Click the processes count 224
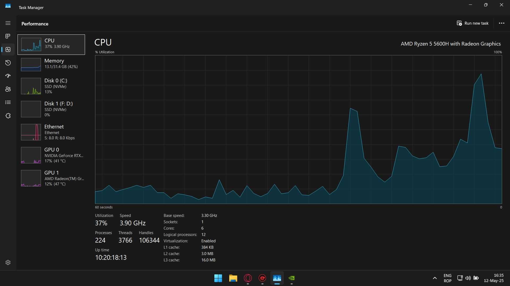This screenshot has width=510, height=286. point(100,240)
